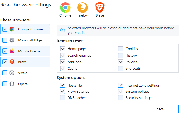The width and height of the screenshot is (179, 114).
Task: Click the Google Chrome list icon
Action: point(12,29)
